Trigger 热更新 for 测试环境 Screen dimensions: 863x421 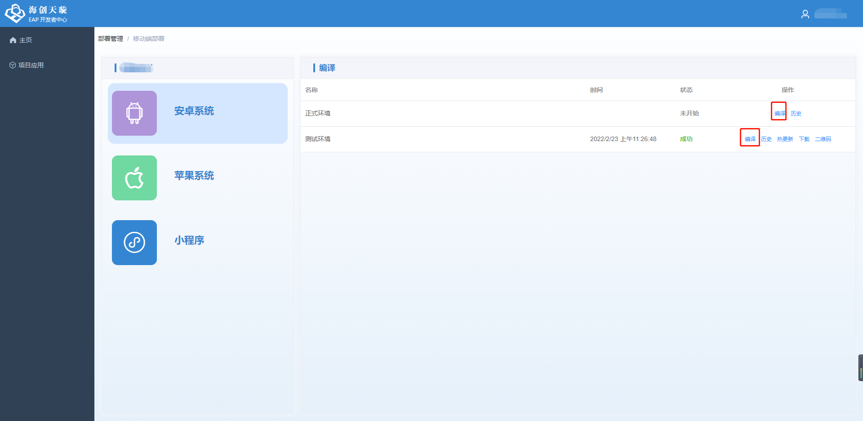click(785, 139)
